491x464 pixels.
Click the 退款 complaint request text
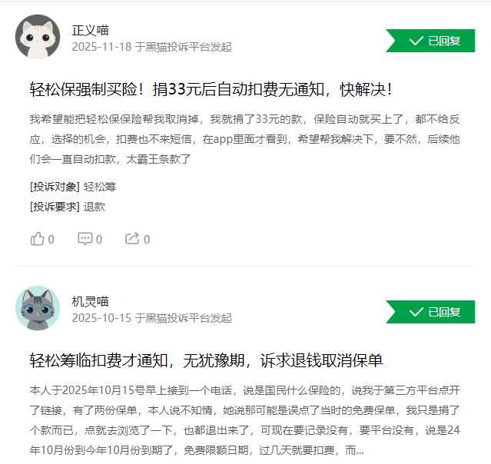point(95,207)
